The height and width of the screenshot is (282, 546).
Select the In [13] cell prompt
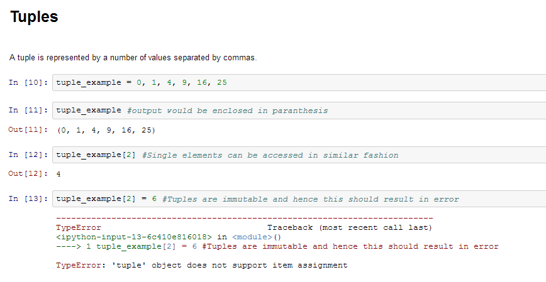pos(29,199)
